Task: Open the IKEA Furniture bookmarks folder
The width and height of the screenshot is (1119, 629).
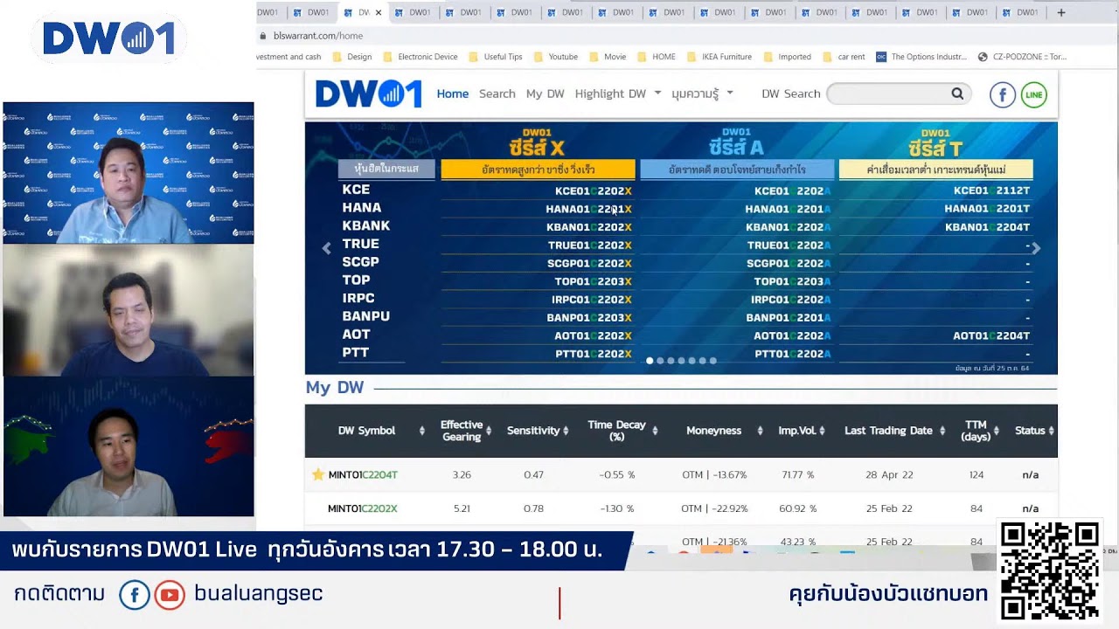Action: point(719,57)
